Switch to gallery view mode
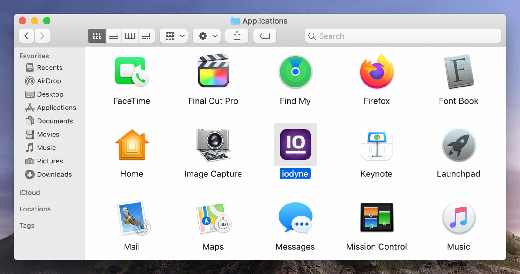The height and width of the screenshot is (274, 520). point(146,36)
